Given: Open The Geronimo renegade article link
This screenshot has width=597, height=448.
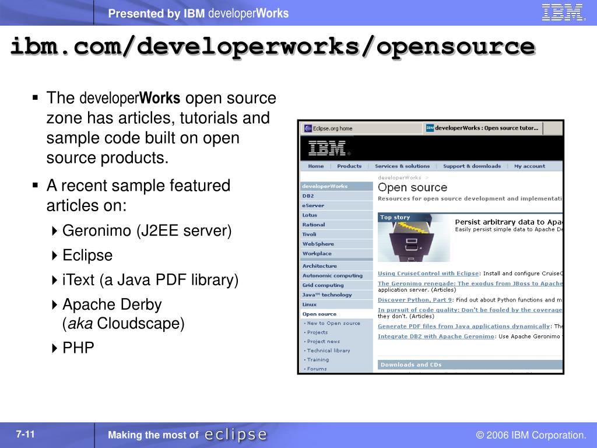Looking at the screenshot, I should point(470,283).
